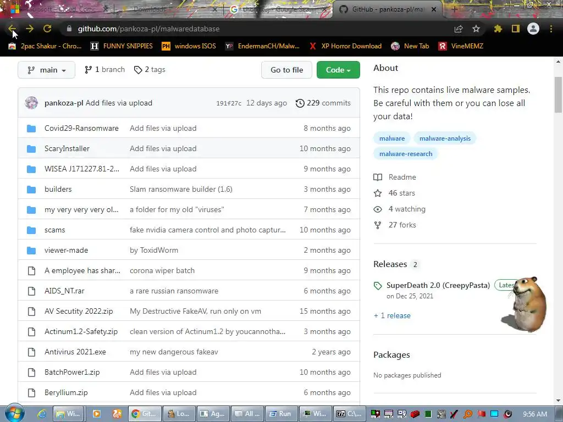The height and width of the screenshot is (422, 563).
Task: Reload the GitHub page
Action: (47, 29)
